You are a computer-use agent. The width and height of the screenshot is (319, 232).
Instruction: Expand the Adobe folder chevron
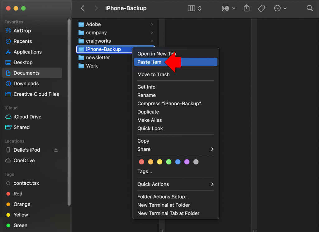[x=152, y=24]
